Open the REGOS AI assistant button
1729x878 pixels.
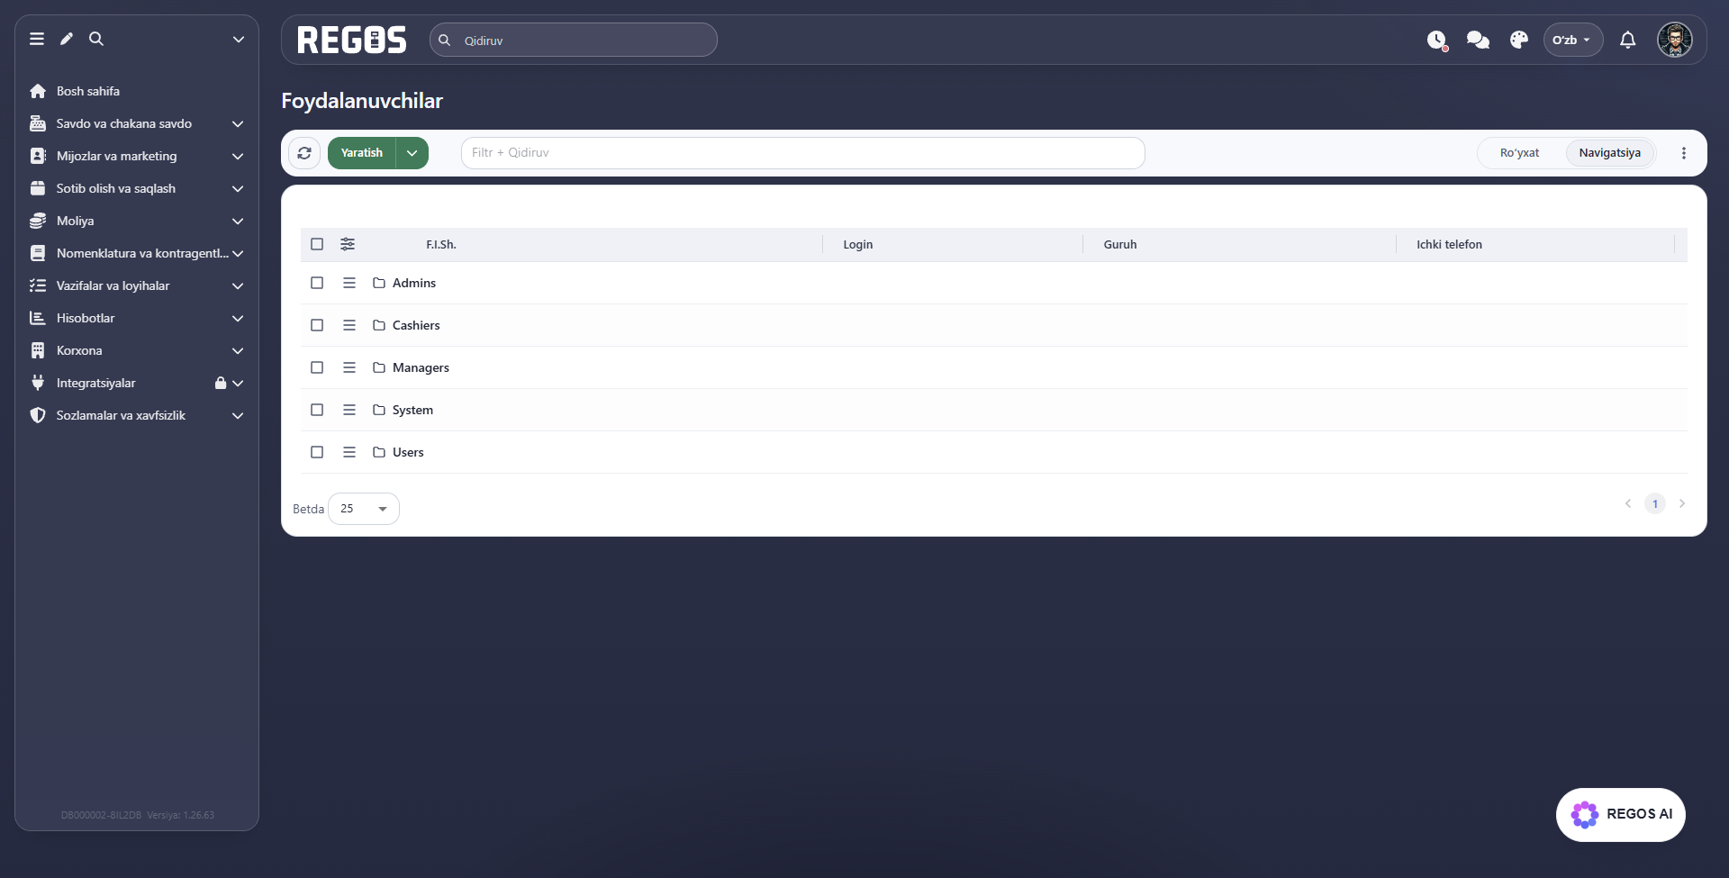click(x=1620, y=814)
